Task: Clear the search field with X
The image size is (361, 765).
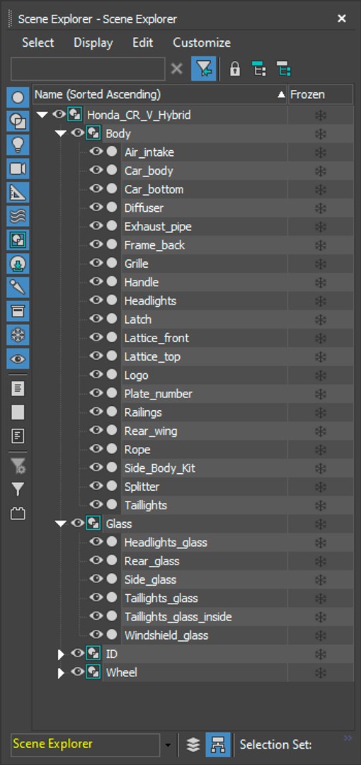Action: click(176, 69)
